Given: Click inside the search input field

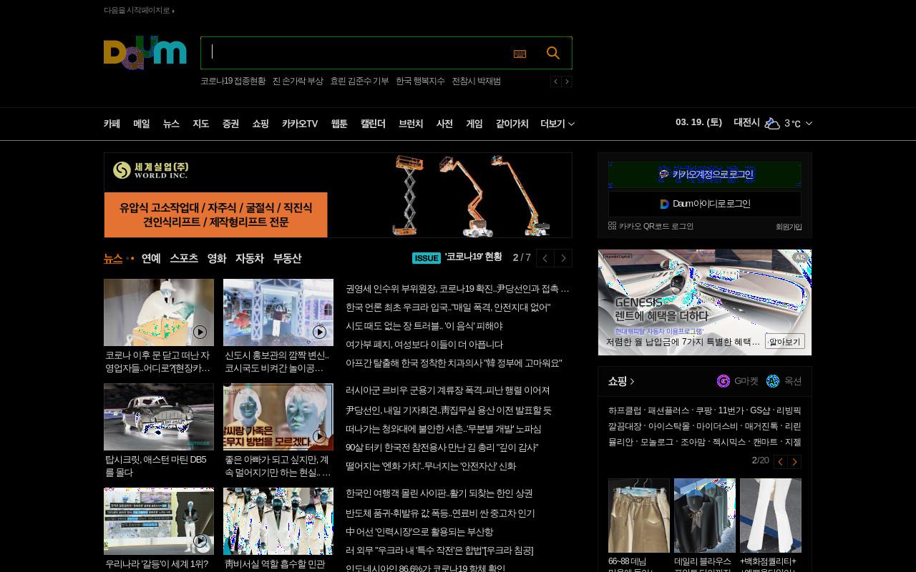Looking at the screenshot, I should [x=354, y=53].
